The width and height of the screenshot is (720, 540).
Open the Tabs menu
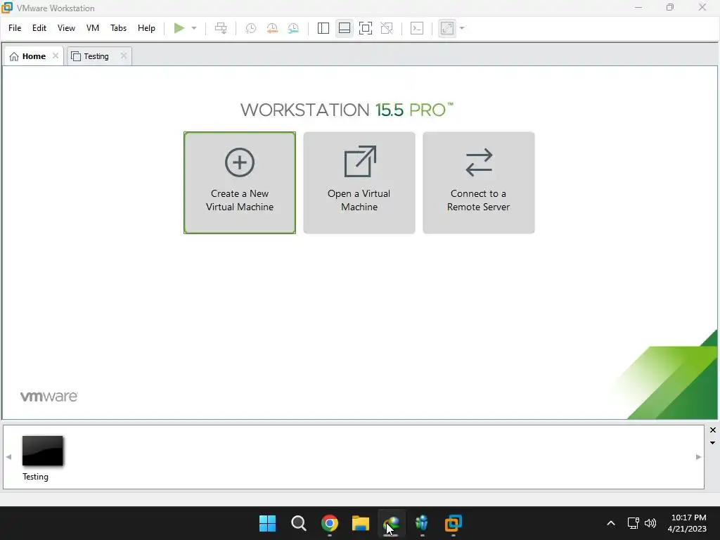[118, 28]
